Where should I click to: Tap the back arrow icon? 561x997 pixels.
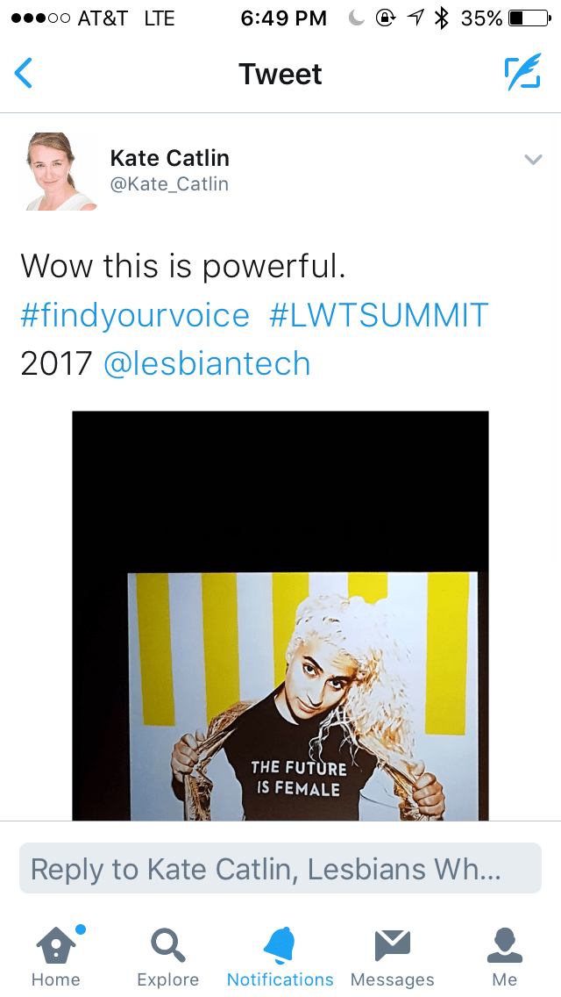pyautogui.click(x=23, y=73)
